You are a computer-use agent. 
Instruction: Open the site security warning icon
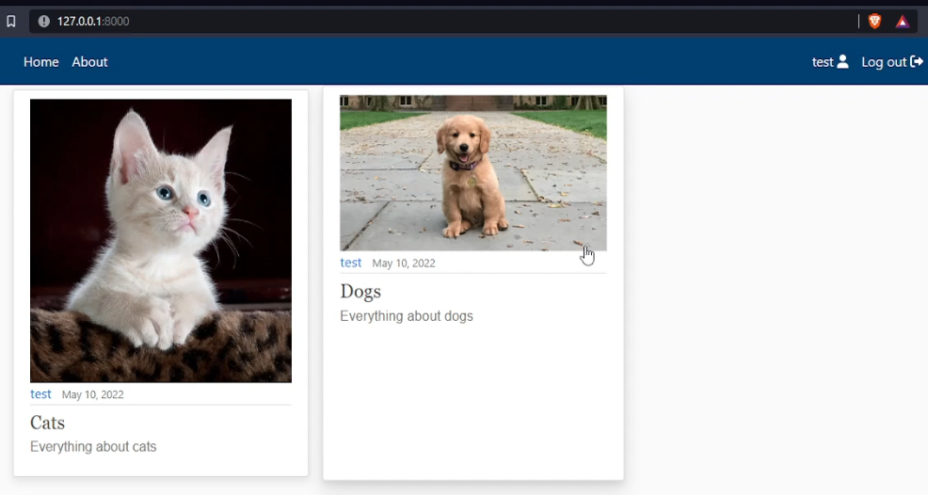click(44, 22)
